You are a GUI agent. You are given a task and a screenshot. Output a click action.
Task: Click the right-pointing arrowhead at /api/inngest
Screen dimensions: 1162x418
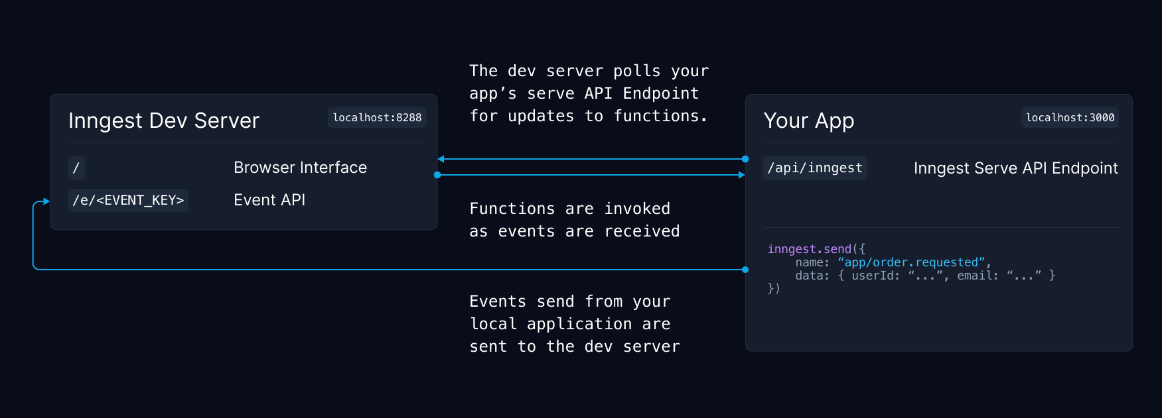point(741,175)
